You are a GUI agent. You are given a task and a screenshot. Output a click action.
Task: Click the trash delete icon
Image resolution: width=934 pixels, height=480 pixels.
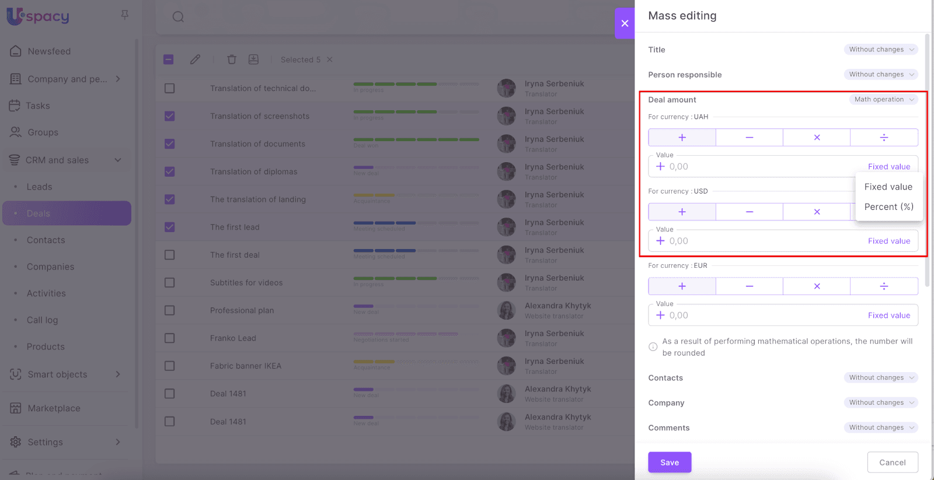pyautogui.click(x=232, y=59)
